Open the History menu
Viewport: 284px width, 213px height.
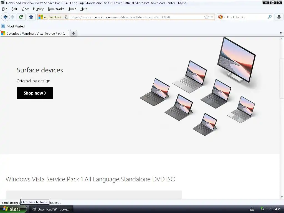pos(38,9)
